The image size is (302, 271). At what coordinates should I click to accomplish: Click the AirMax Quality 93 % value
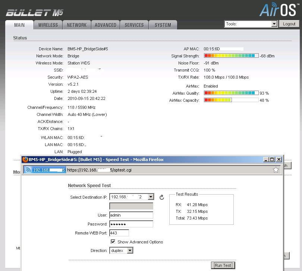pyautogui.click(x=264, y=93)
